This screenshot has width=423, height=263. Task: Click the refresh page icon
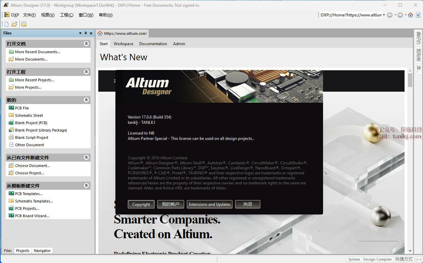pos(418,15)
